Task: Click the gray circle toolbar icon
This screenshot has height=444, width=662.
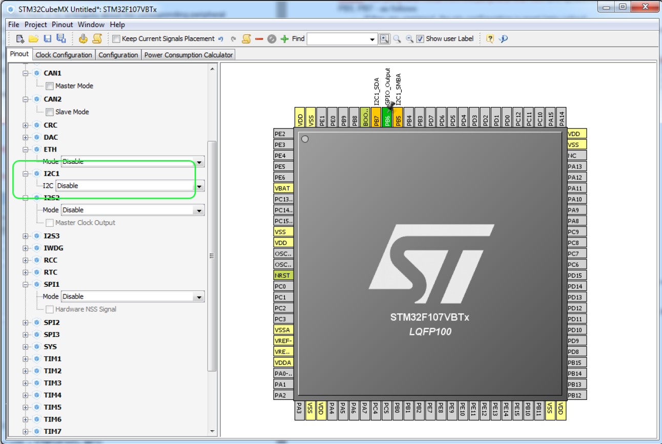Action: 272,39
